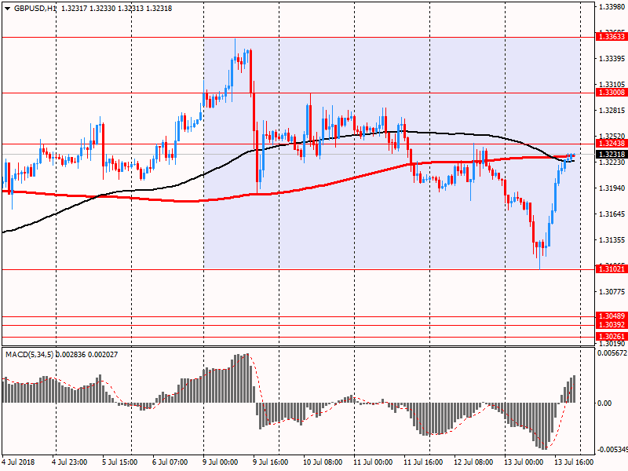Select the 1.33008 red price label
This screenshot has width=628, height=471.
coord(611,93)
